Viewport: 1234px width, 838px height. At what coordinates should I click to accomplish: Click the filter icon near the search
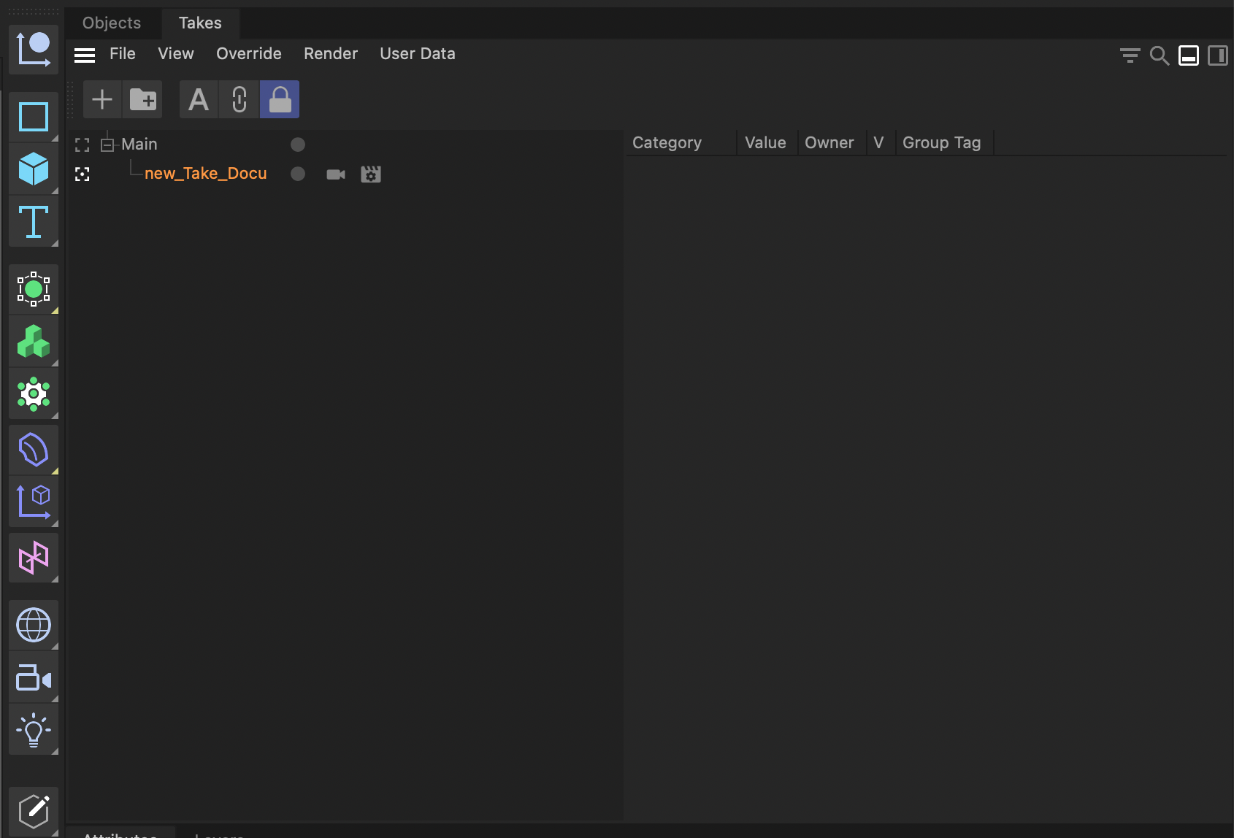click(1129, 55)
